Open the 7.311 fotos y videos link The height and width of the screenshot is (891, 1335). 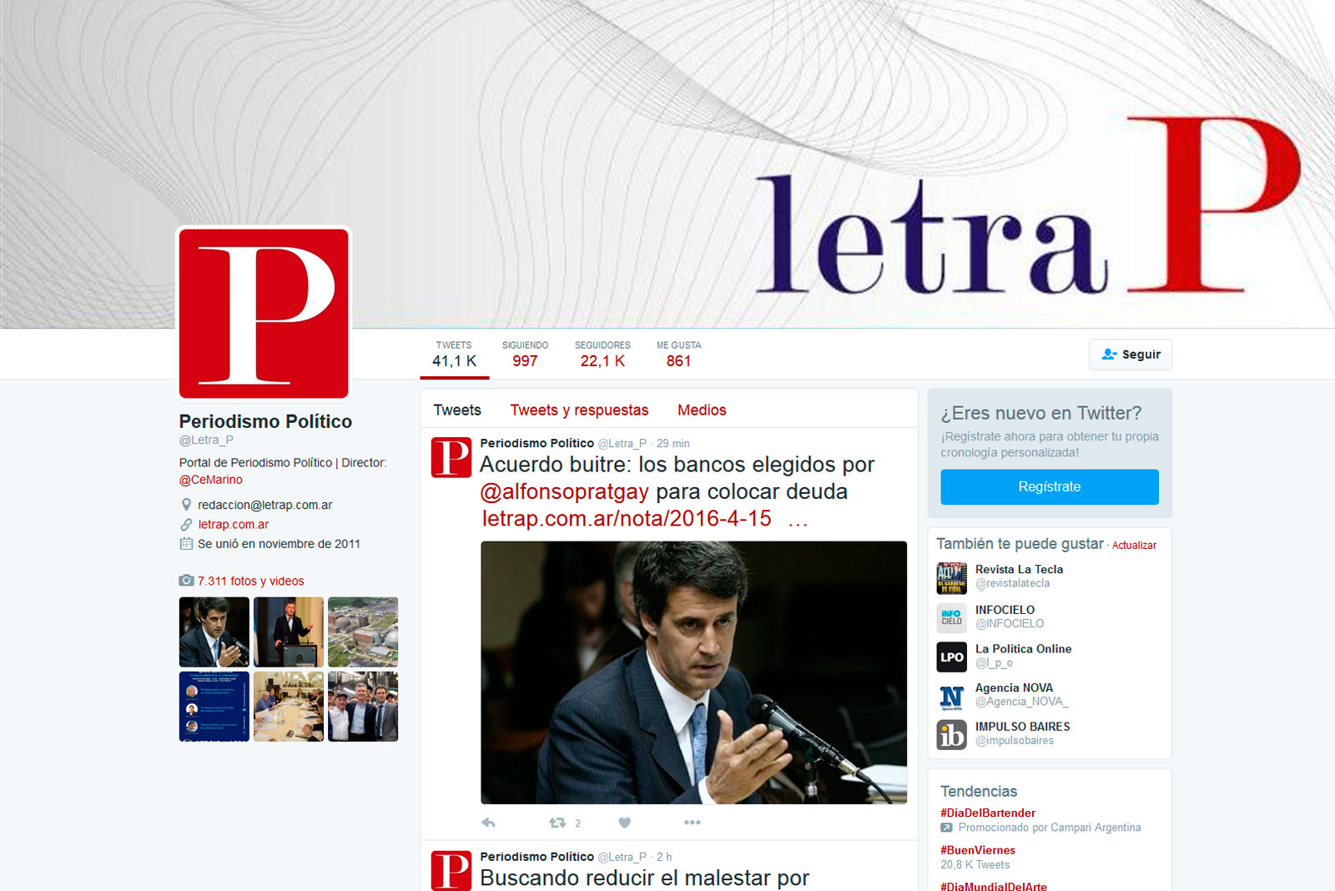[x=250, y=581]
